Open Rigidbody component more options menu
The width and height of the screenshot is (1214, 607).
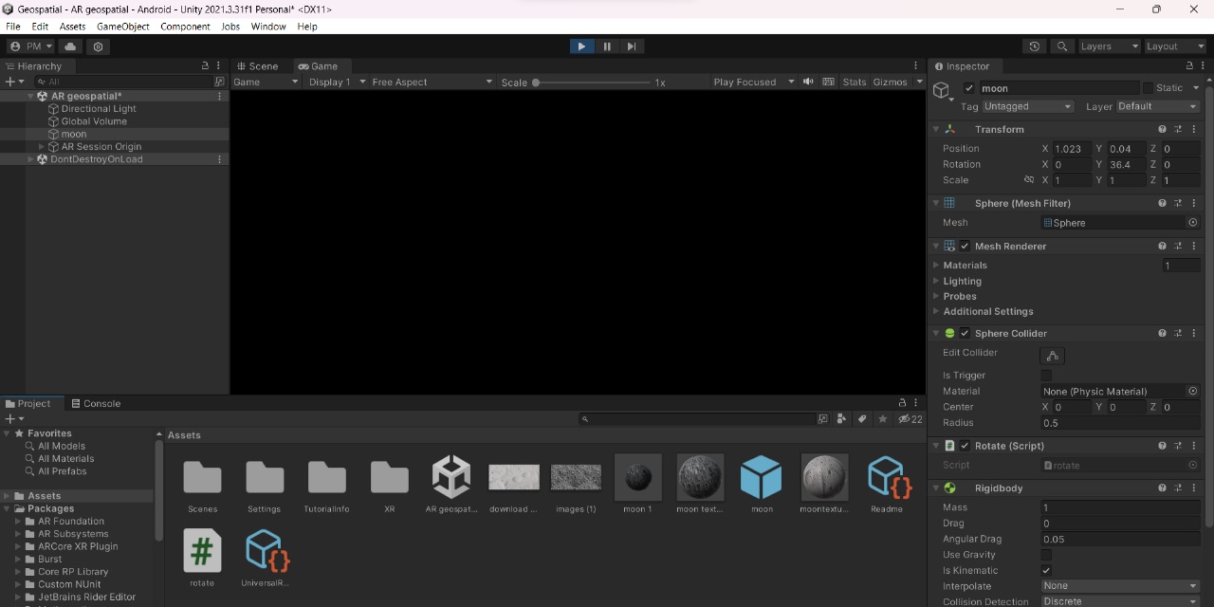pos(1193,487)
